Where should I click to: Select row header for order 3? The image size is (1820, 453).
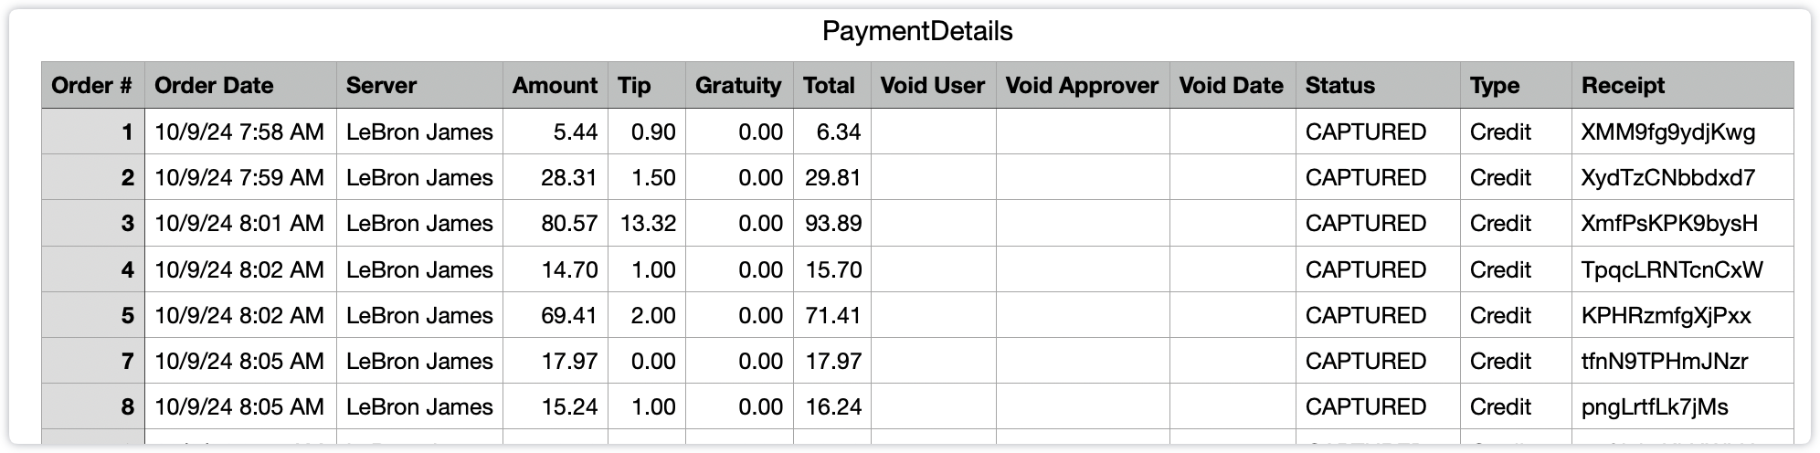[x=92, y=224]
